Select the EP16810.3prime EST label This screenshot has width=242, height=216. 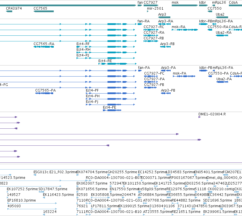click(22, 200)
